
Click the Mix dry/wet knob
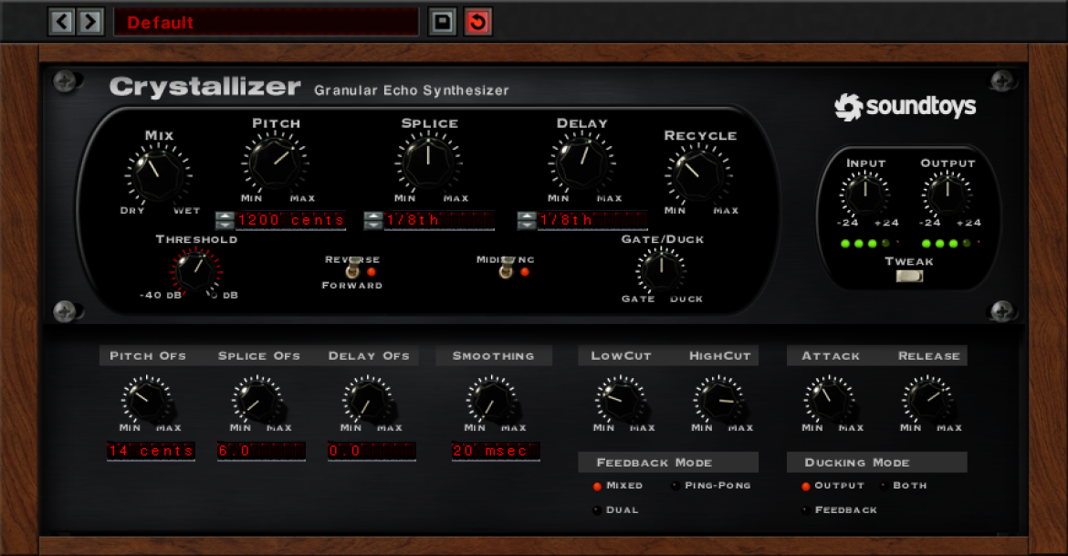(157, 173)
